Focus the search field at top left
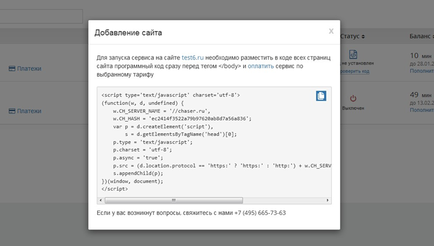The height and width of the screenshot is (246, 434). pyautogui.click(x=41, y=16)
